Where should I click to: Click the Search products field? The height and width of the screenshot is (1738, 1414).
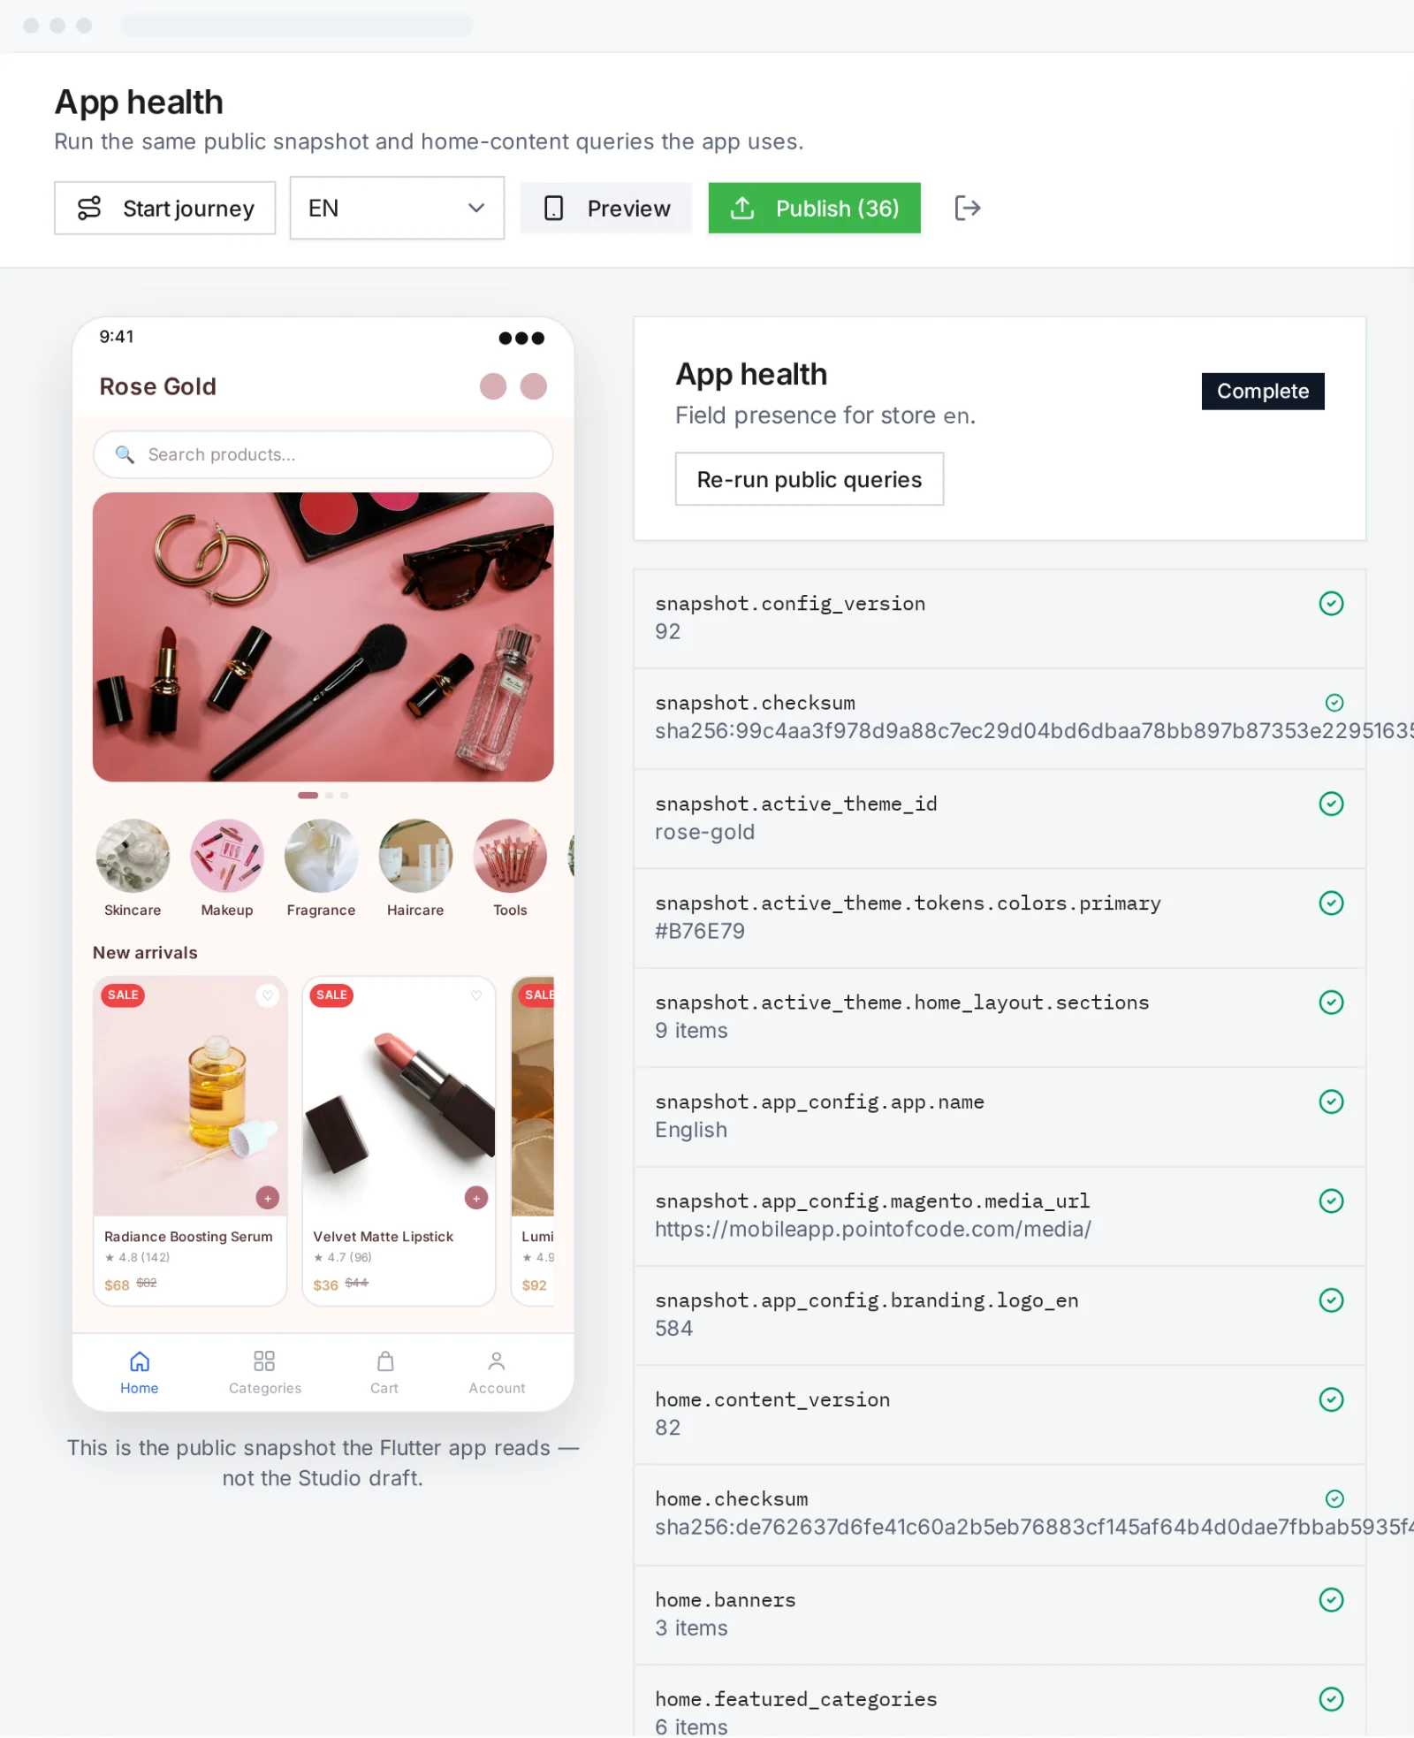pos(323,454)
